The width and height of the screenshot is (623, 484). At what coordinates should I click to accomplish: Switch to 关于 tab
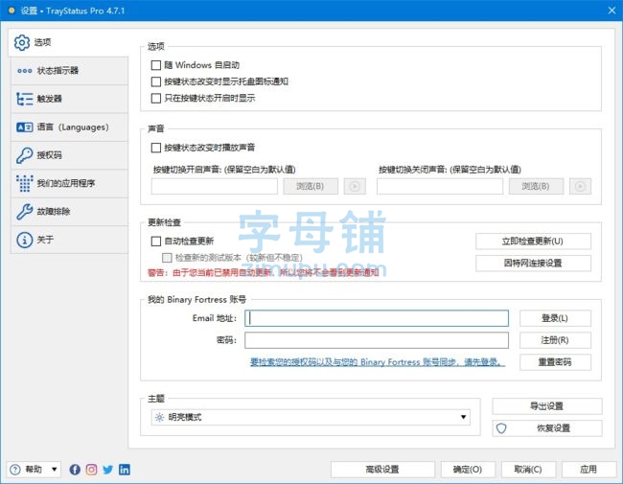[70, 240]
